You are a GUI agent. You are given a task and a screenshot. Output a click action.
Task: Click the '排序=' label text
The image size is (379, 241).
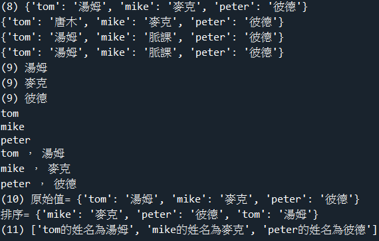pyautogui.click(x=15, y=214)
